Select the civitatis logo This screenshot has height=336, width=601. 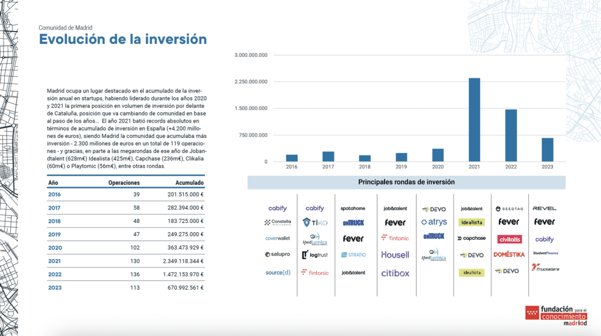pos(509,239)
